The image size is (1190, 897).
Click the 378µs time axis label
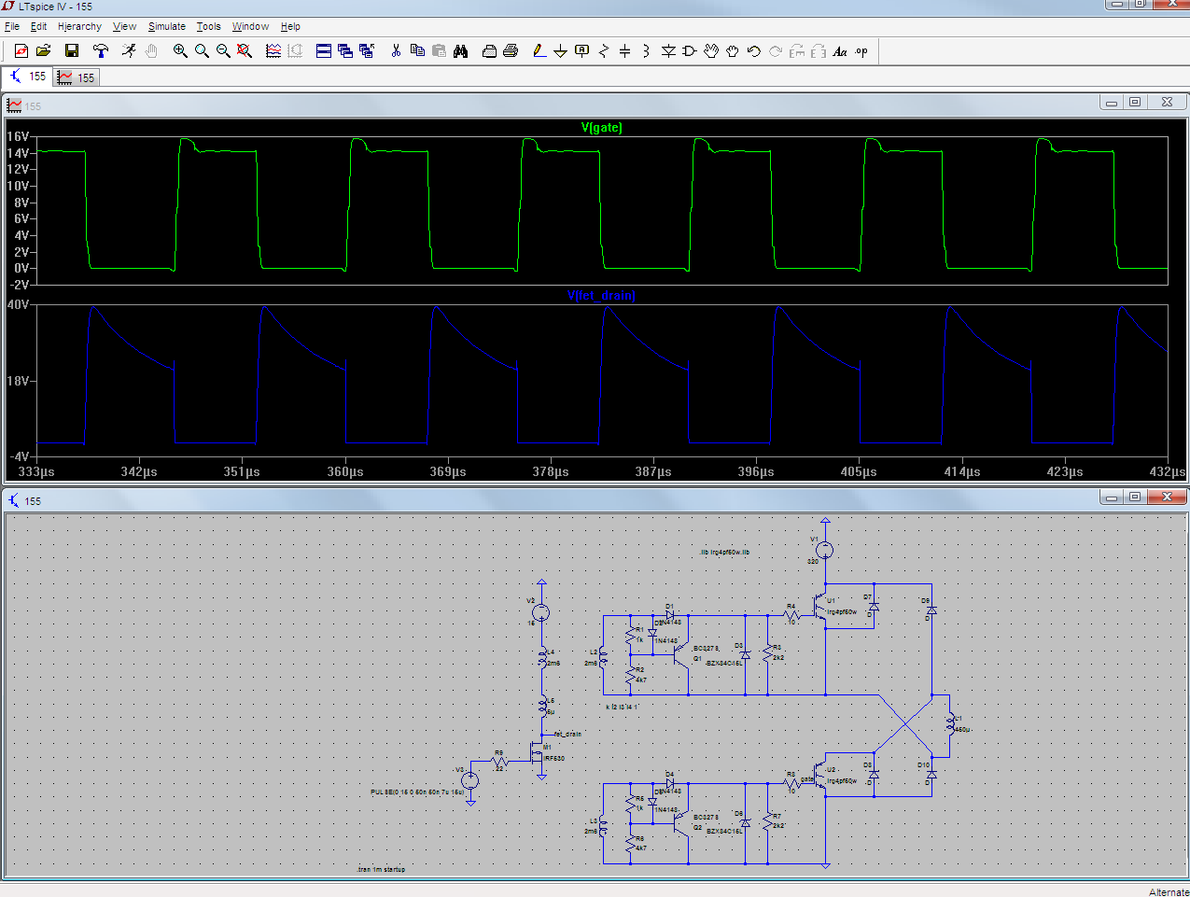550,472
